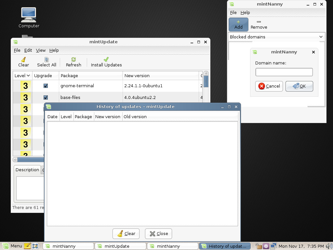The image size is (333, 250).
Task: Open the File menu in mintUpdate
Action: coord(17,50)
